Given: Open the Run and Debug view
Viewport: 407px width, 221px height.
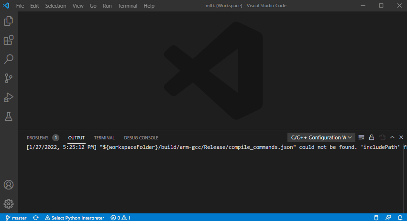Looking at the screenshot, I should point(9,97).
